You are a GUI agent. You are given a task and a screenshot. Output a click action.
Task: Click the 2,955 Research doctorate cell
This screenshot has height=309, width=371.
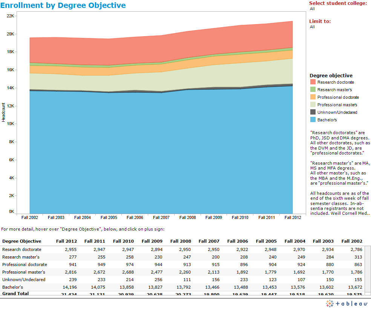pos(71,249)
